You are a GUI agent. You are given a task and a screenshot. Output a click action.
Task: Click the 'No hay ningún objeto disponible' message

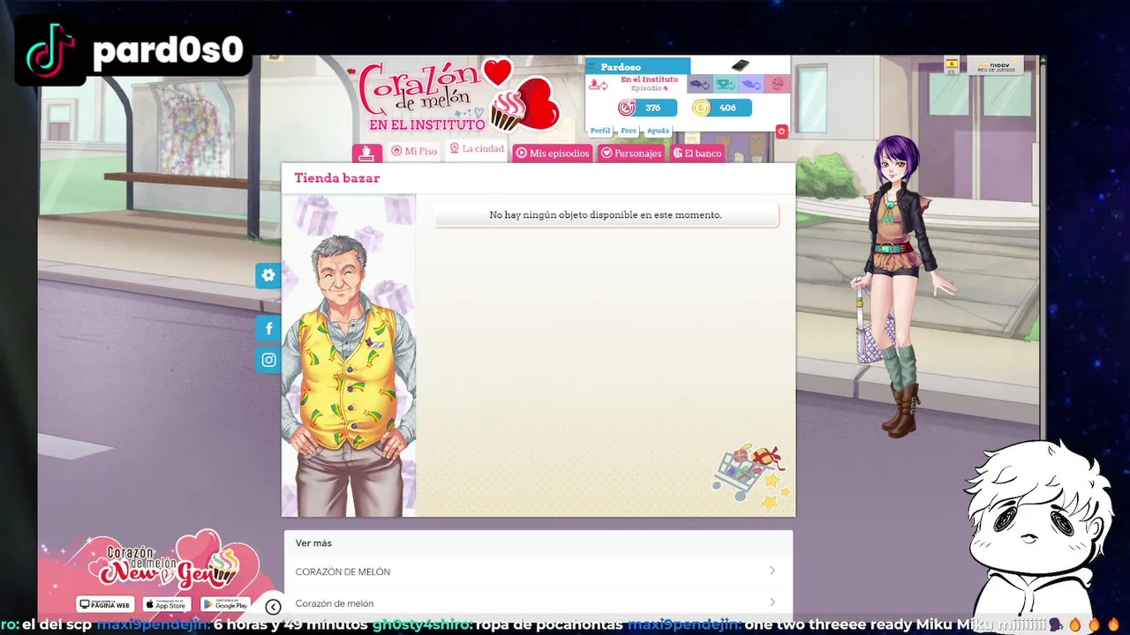(606, 215)
